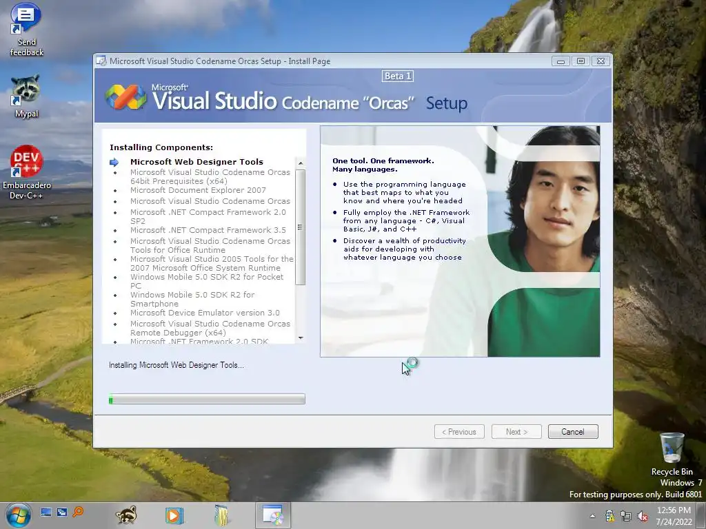Viewport: 706px width, 529px height.
Task: Click the Installing Microsoft Web Designer Tools status text
Action: (x=176, y=365)
